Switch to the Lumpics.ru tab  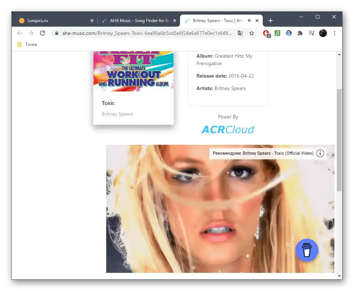54,21
